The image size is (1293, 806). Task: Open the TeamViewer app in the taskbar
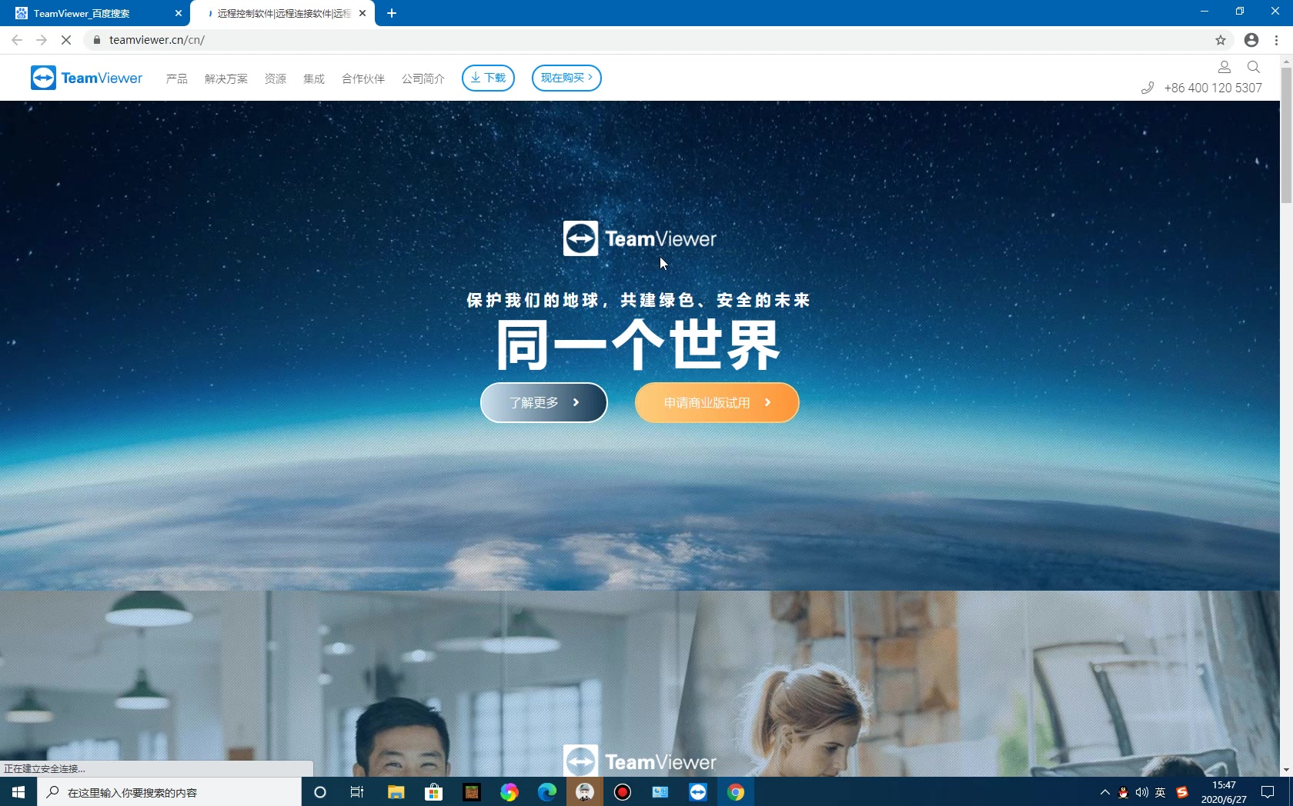[x=698, y=792]
